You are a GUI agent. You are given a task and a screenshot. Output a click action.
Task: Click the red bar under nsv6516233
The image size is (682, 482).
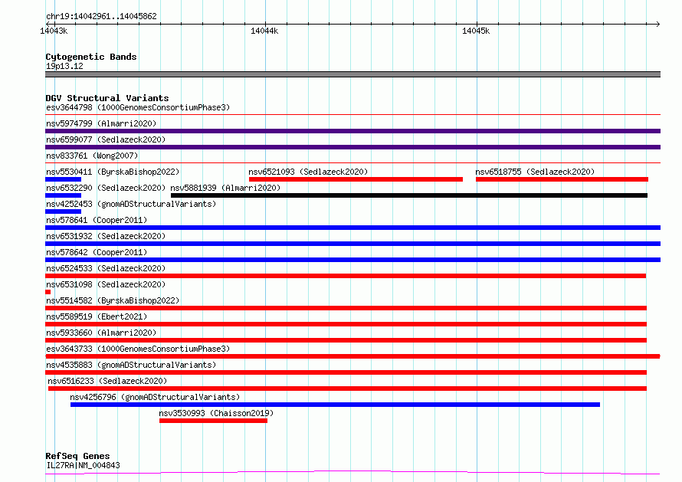348,389
